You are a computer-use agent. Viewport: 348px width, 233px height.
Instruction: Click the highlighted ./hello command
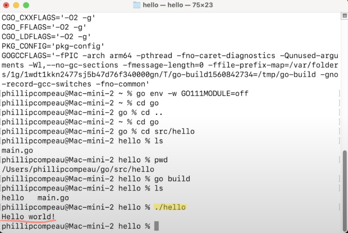coord(170,207)
